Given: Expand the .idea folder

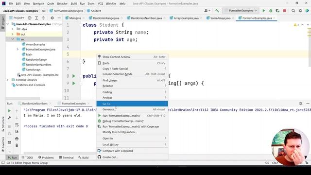Looking at the screenshot, I should (13, 29).
